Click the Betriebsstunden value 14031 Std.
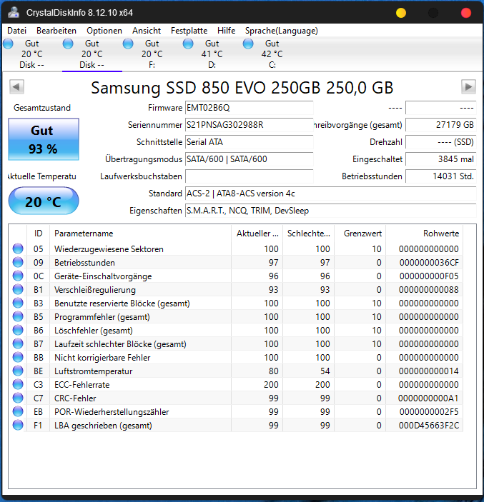Viewport: 484px width, 502px height. point(440,176)
